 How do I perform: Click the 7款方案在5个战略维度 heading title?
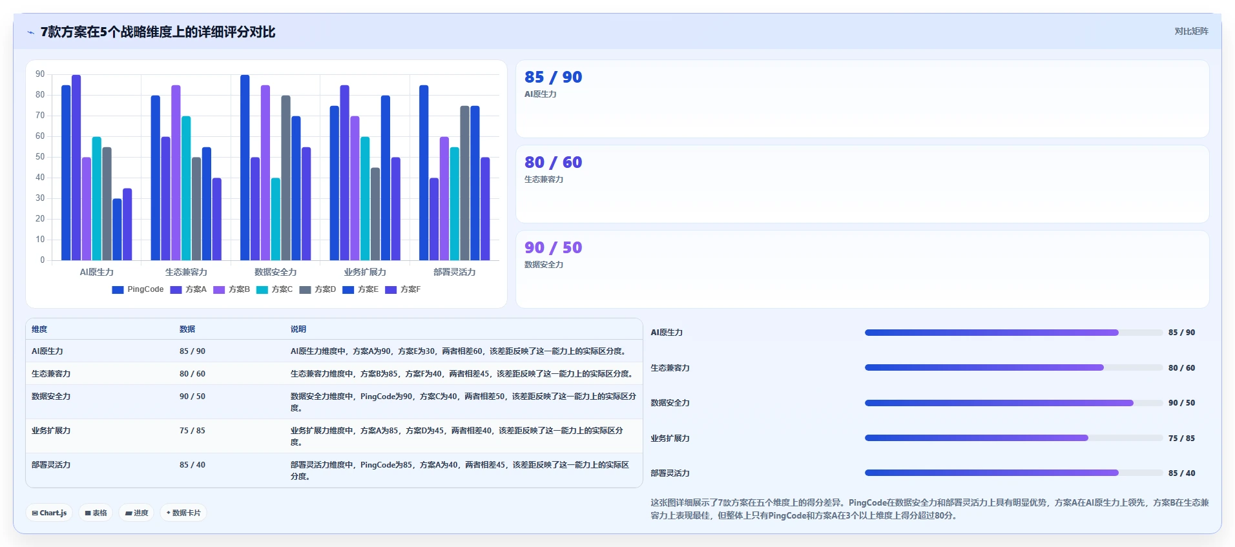pyautogui.click(x=158, y=32)
